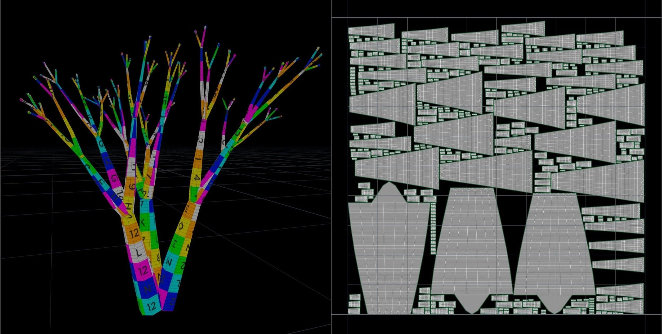Click the divider between 3D and UV viewports
The width and height of the screenshot is (662, 334).
(x=331, y=167)
